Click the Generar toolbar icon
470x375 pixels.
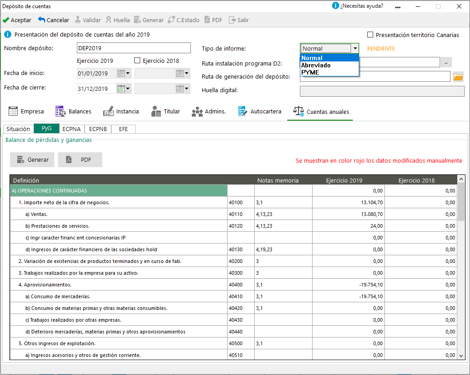137,20
